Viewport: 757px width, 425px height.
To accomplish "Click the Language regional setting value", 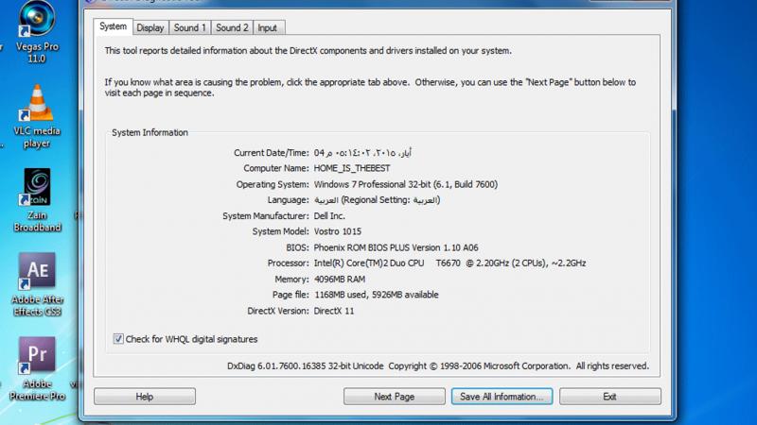I will [x=377, y=199].
